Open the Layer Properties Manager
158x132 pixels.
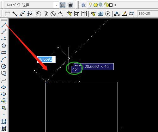83,5
